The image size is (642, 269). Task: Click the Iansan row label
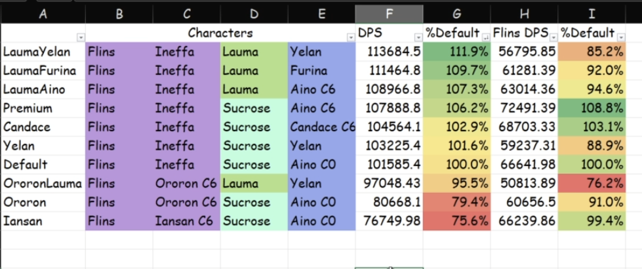[43, 221]
